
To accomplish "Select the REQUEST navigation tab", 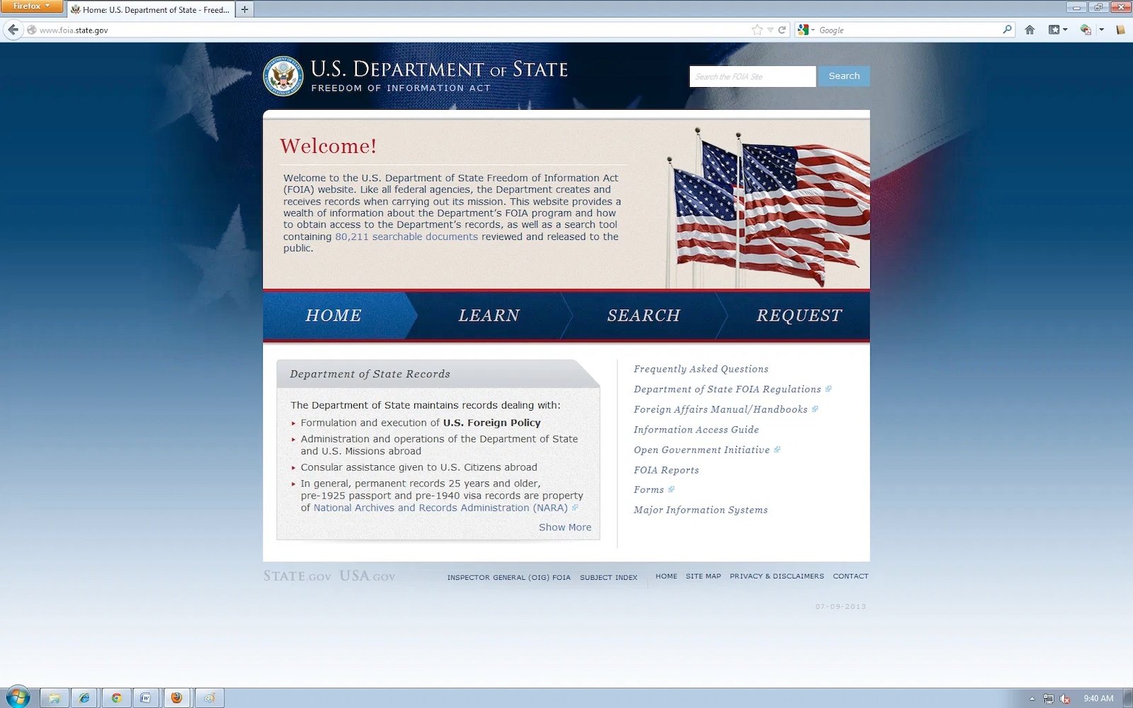I will click(799, 316).
